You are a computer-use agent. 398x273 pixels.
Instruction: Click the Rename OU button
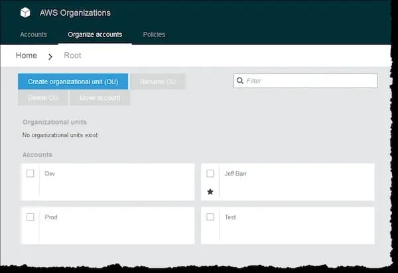coord(158,82)
